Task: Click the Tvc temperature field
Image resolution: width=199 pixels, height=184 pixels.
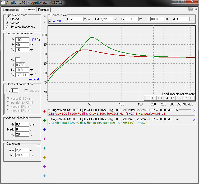Action: coord(22,134)
